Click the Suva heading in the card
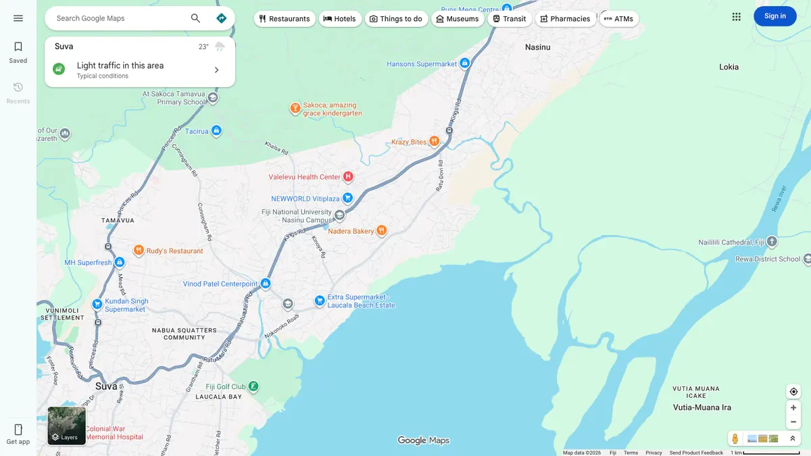Screen dimensions: 811x456 (64, 47)
